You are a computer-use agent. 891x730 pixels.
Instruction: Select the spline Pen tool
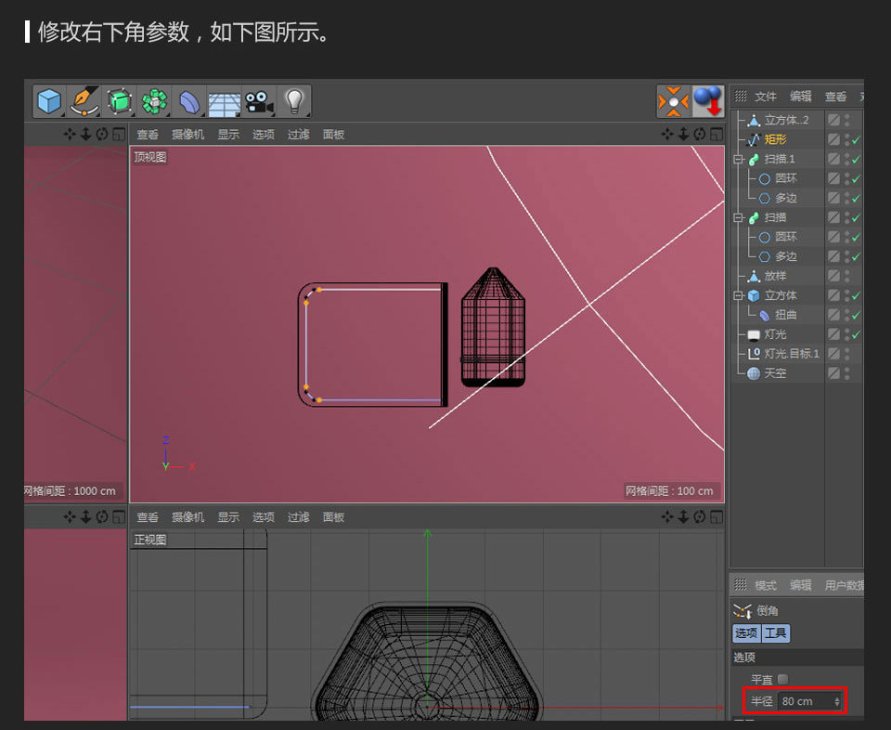[84, 101]
